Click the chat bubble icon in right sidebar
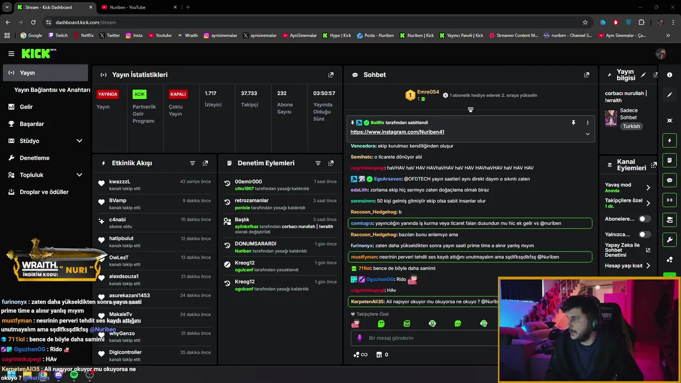The image size is (681, 383). [x=670, y=180]
